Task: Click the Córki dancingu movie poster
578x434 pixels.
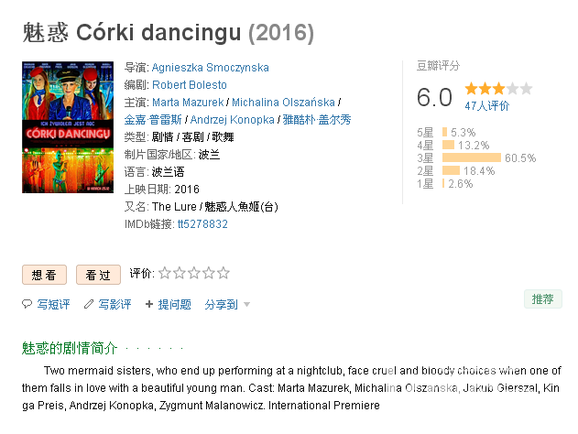Action: [x=68, y=127]
